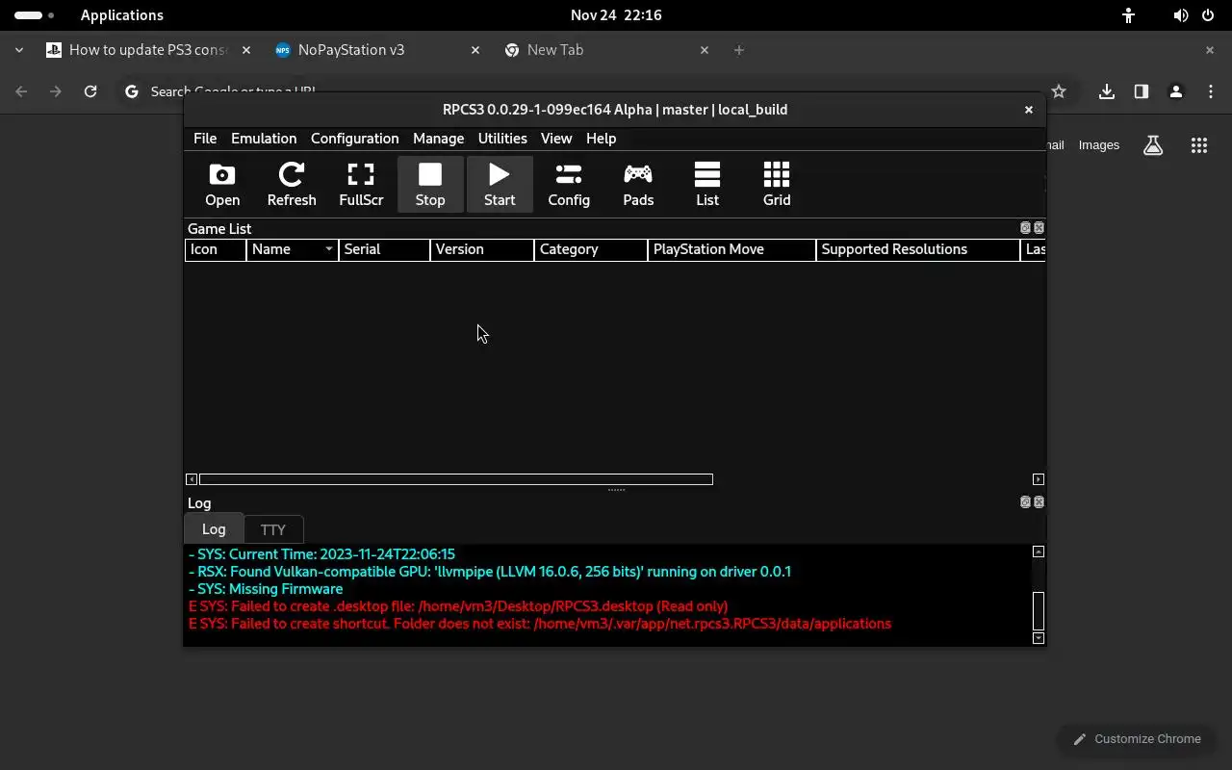1232x770 pixels.
Task: Switch to List view layout
Action: click(707, 184)
